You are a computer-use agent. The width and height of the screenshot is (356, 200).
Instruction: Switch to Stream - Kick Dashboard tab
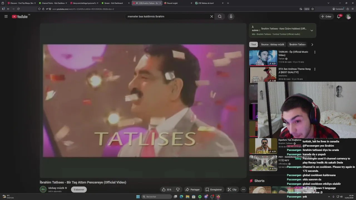pos(115,3)
